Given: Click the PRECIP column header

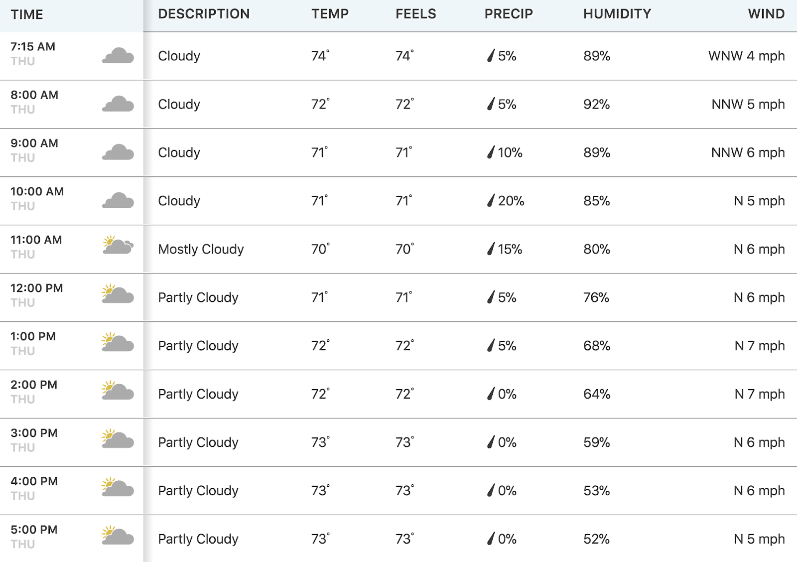Looking at the screenshot, I should (x=509, y=14).
